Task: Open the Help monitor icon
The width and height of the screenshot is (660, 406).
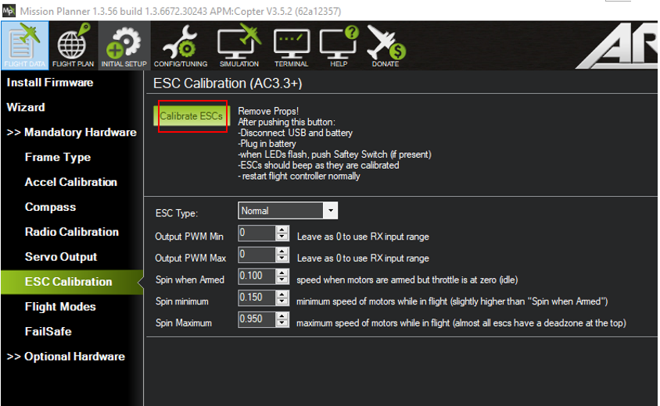Action: 339,45
